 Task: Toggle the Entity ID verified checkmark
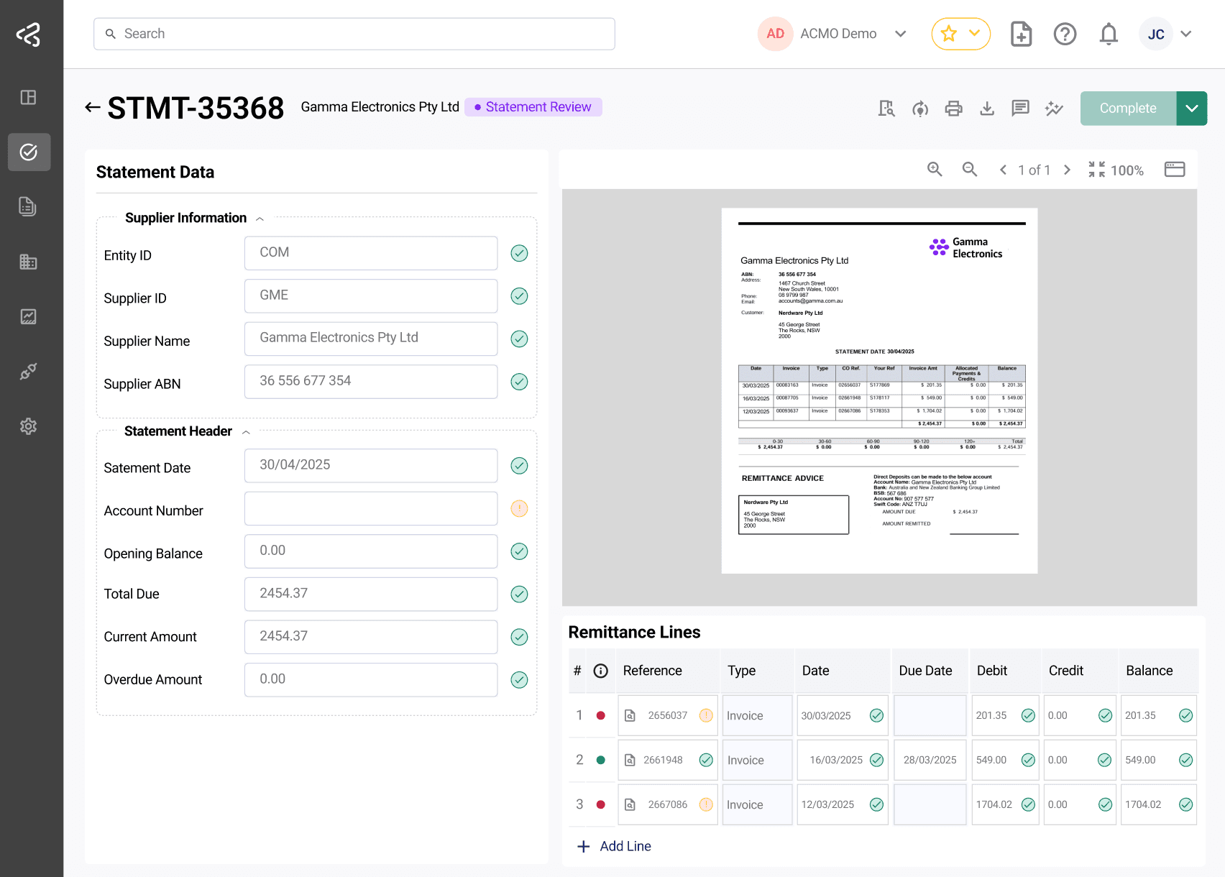[x=519, y=253]
